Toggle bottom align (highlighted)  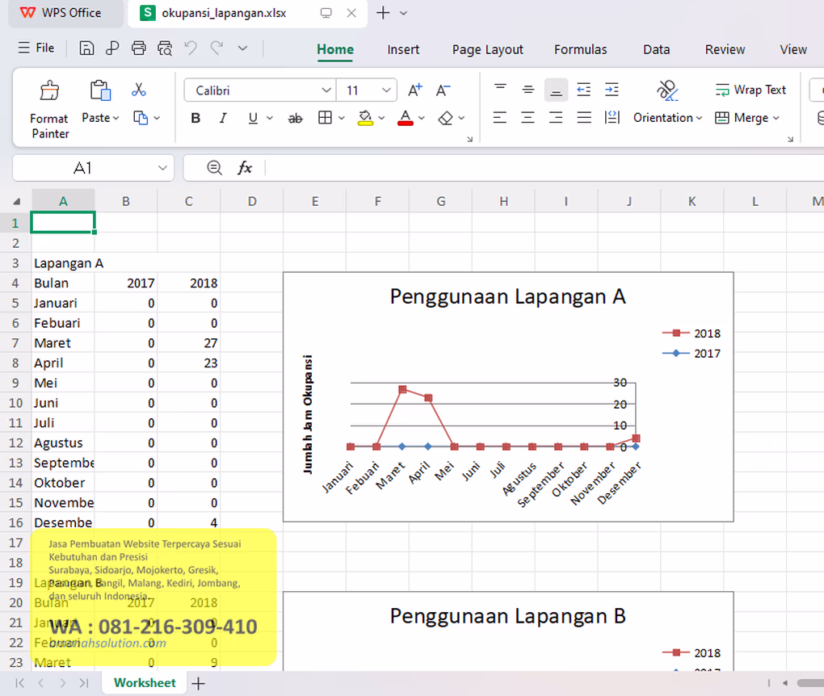pos(556,90)
